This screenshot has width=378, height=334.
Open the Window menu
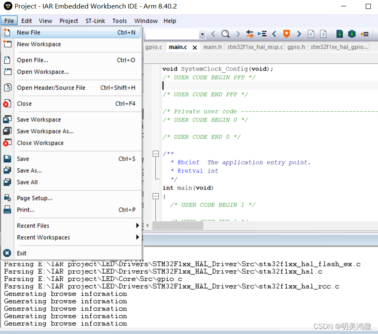click(x=146, y=21)
